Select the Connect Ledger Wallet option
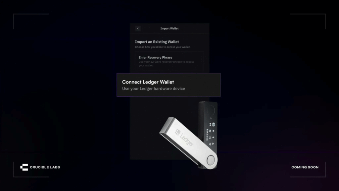The width and height of the screenshot is (339, 191). (x=169, y=85)
